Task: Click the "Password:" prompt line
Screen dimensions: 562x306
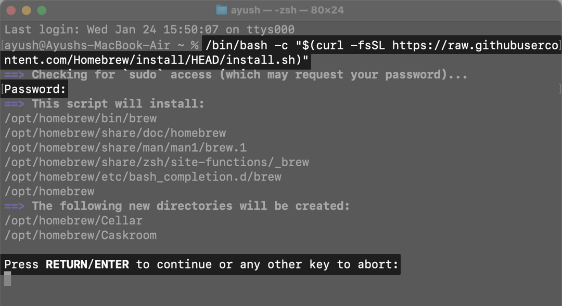Action: 35,89
